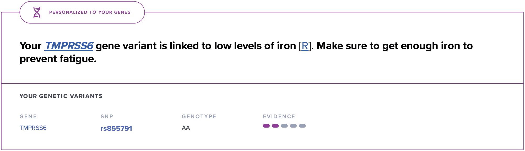Click the DNA helix icon
The width and height of the screenshot is (525, 151).
pos(37,12)
